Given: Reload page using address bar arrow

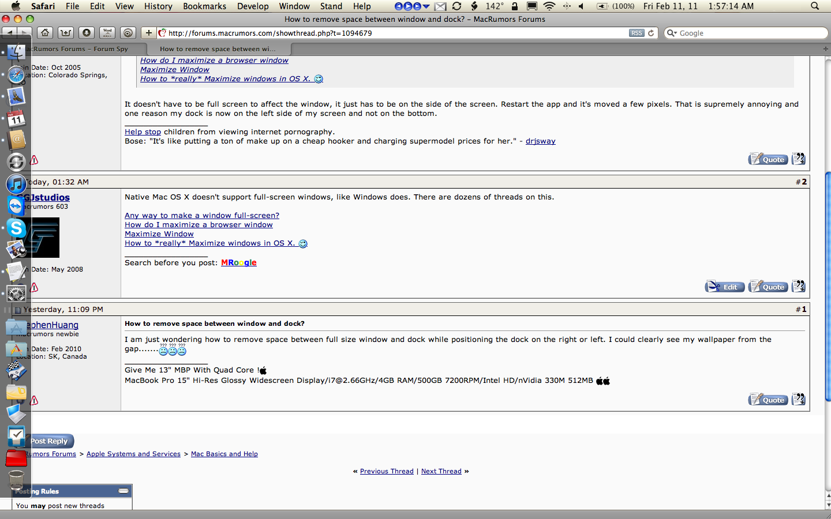Looking at the screenshot, I should 651,33.
